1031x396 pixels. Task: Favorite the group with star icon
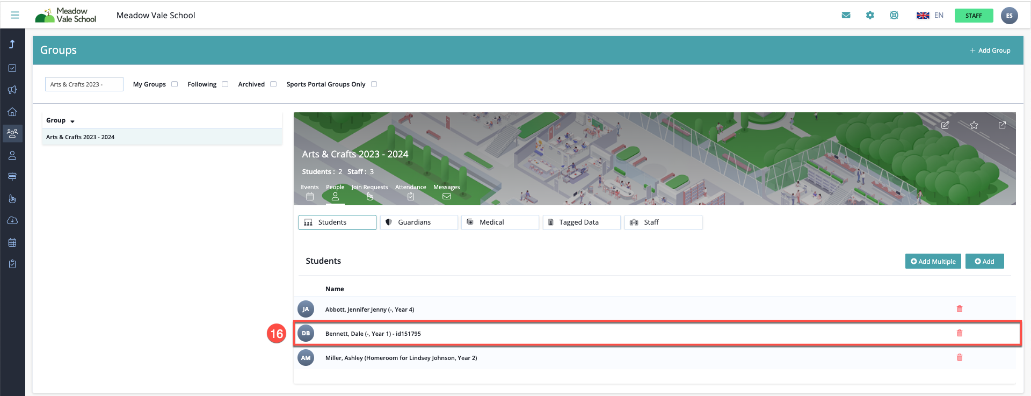(x=974, y=125)
